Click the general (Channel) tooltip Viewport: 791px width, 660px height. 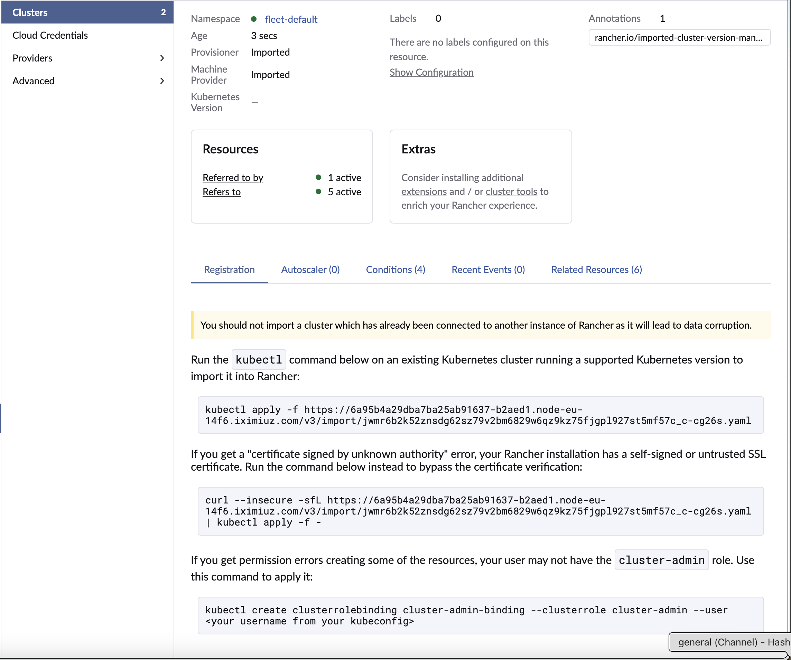tap(730, 642)
